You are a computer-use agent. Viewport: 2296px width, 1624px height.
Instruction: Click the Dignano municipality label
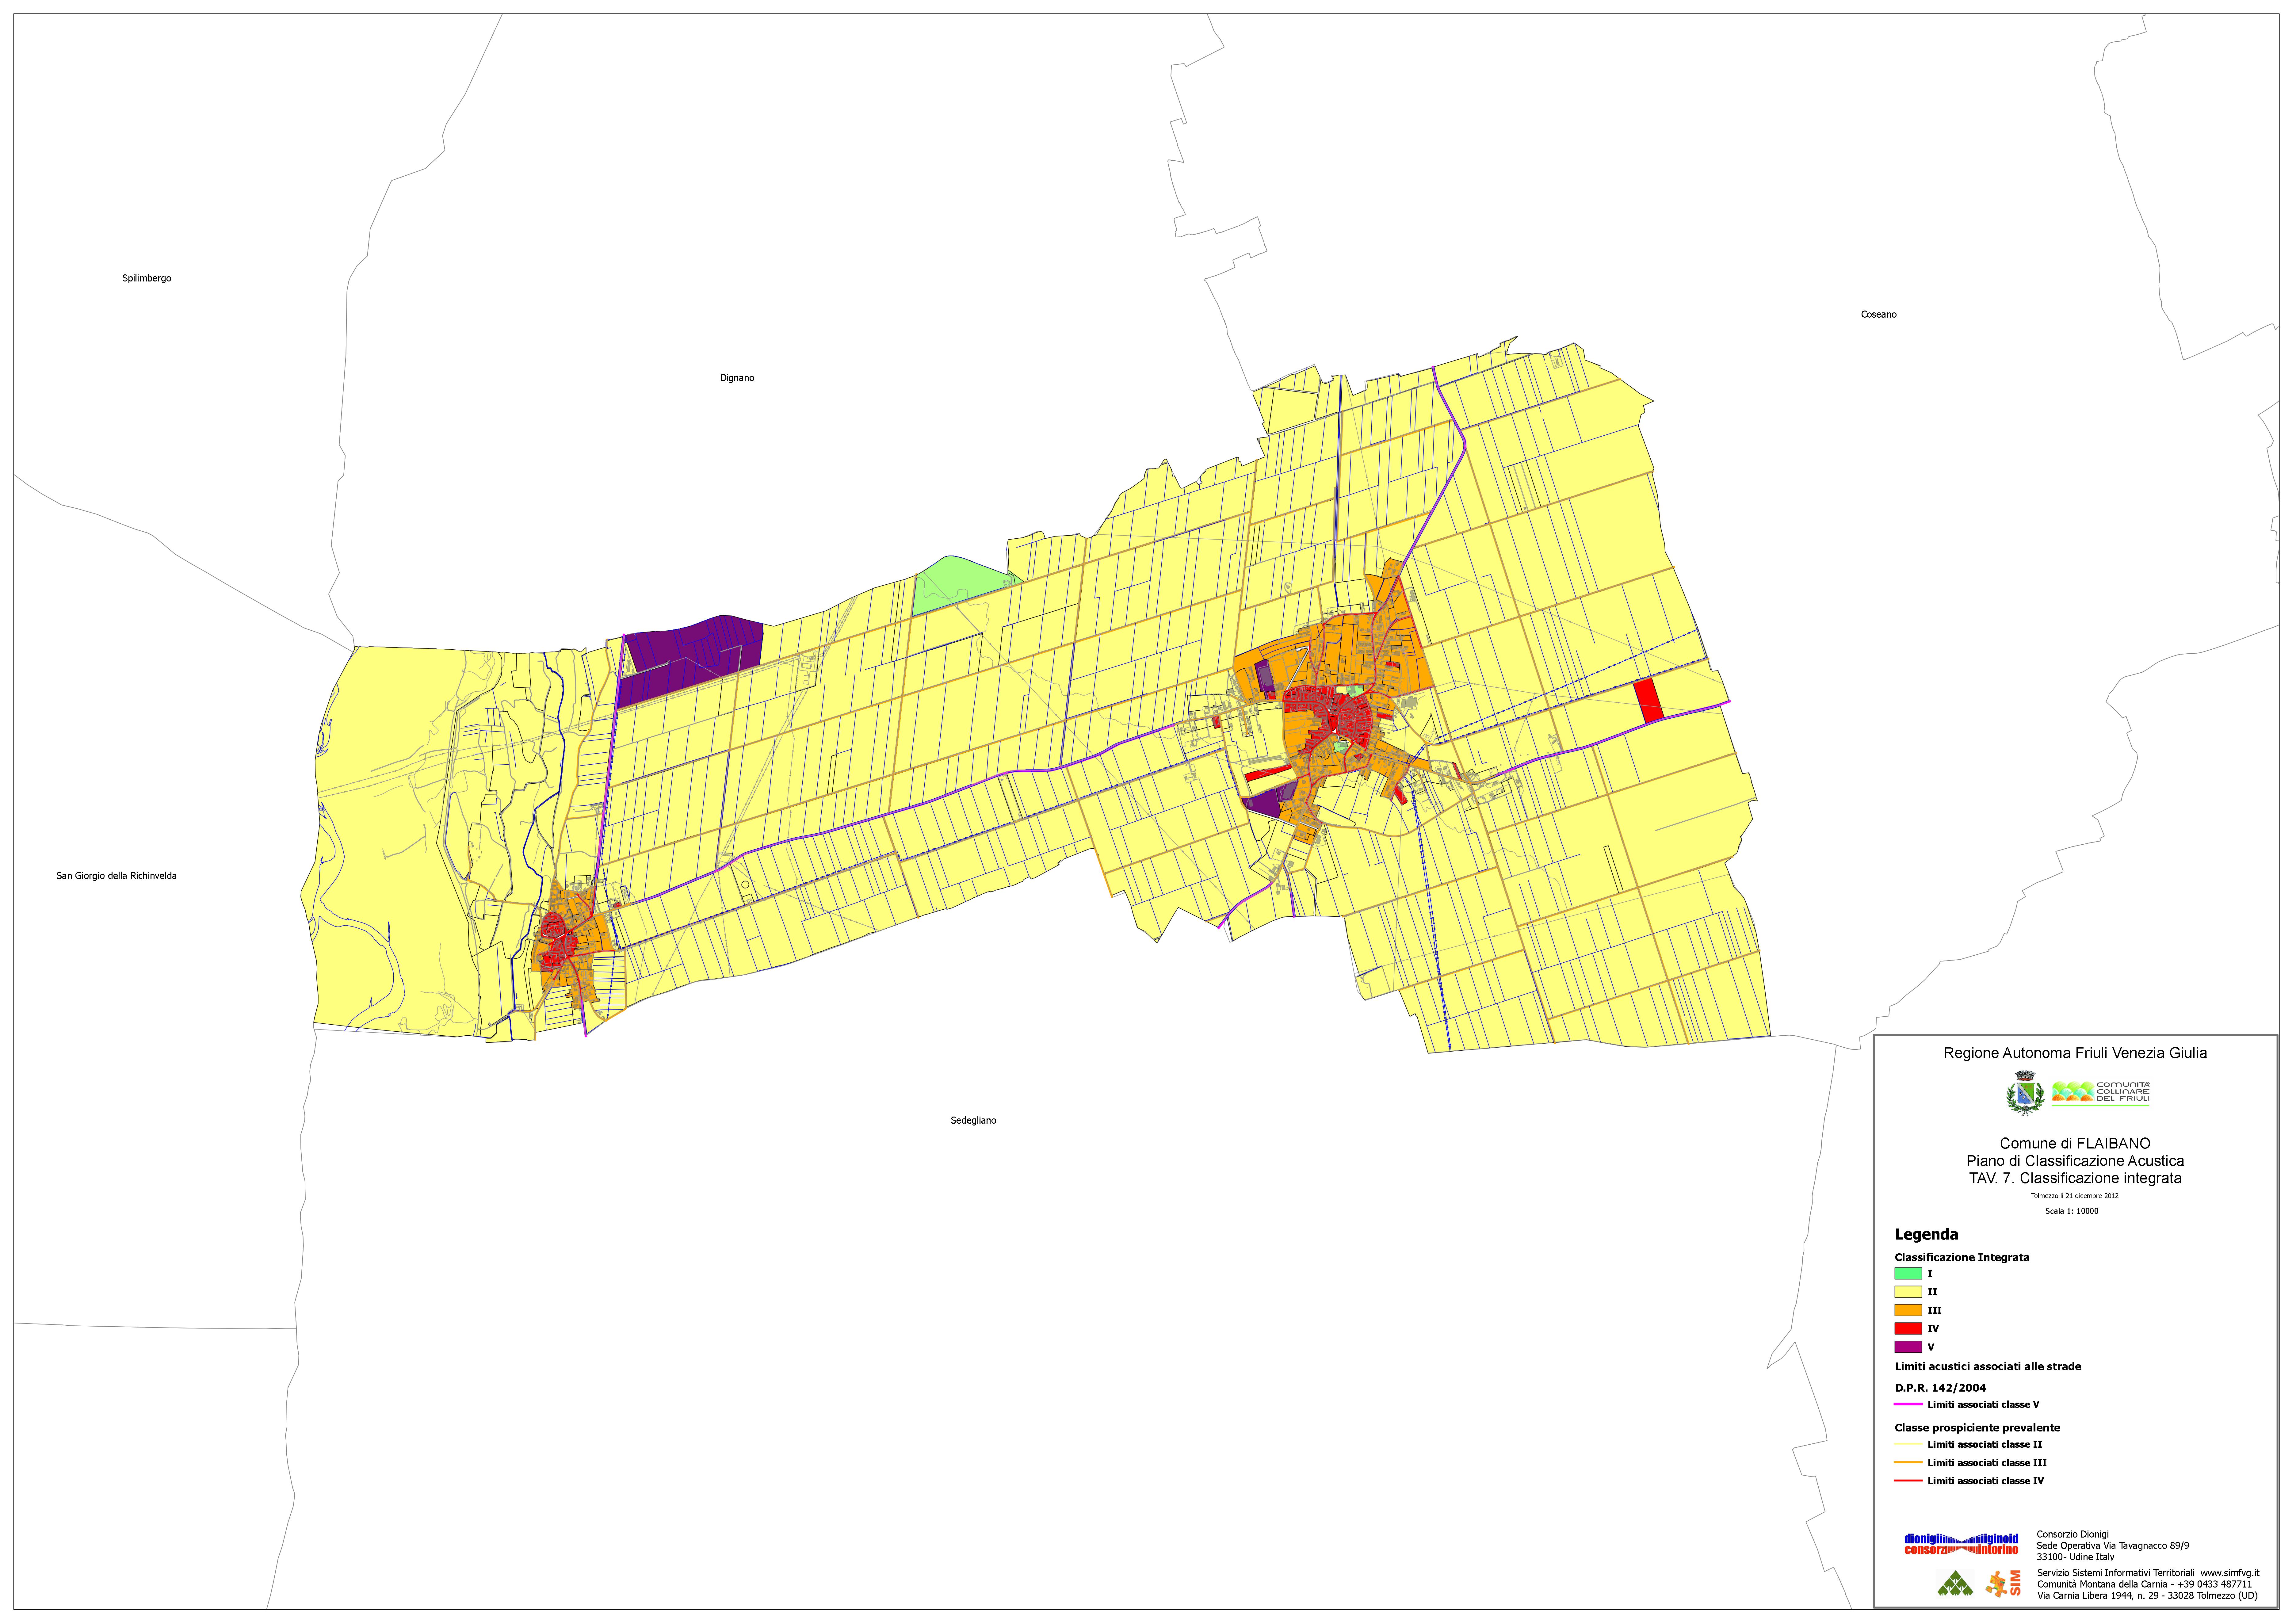(737, 378)
